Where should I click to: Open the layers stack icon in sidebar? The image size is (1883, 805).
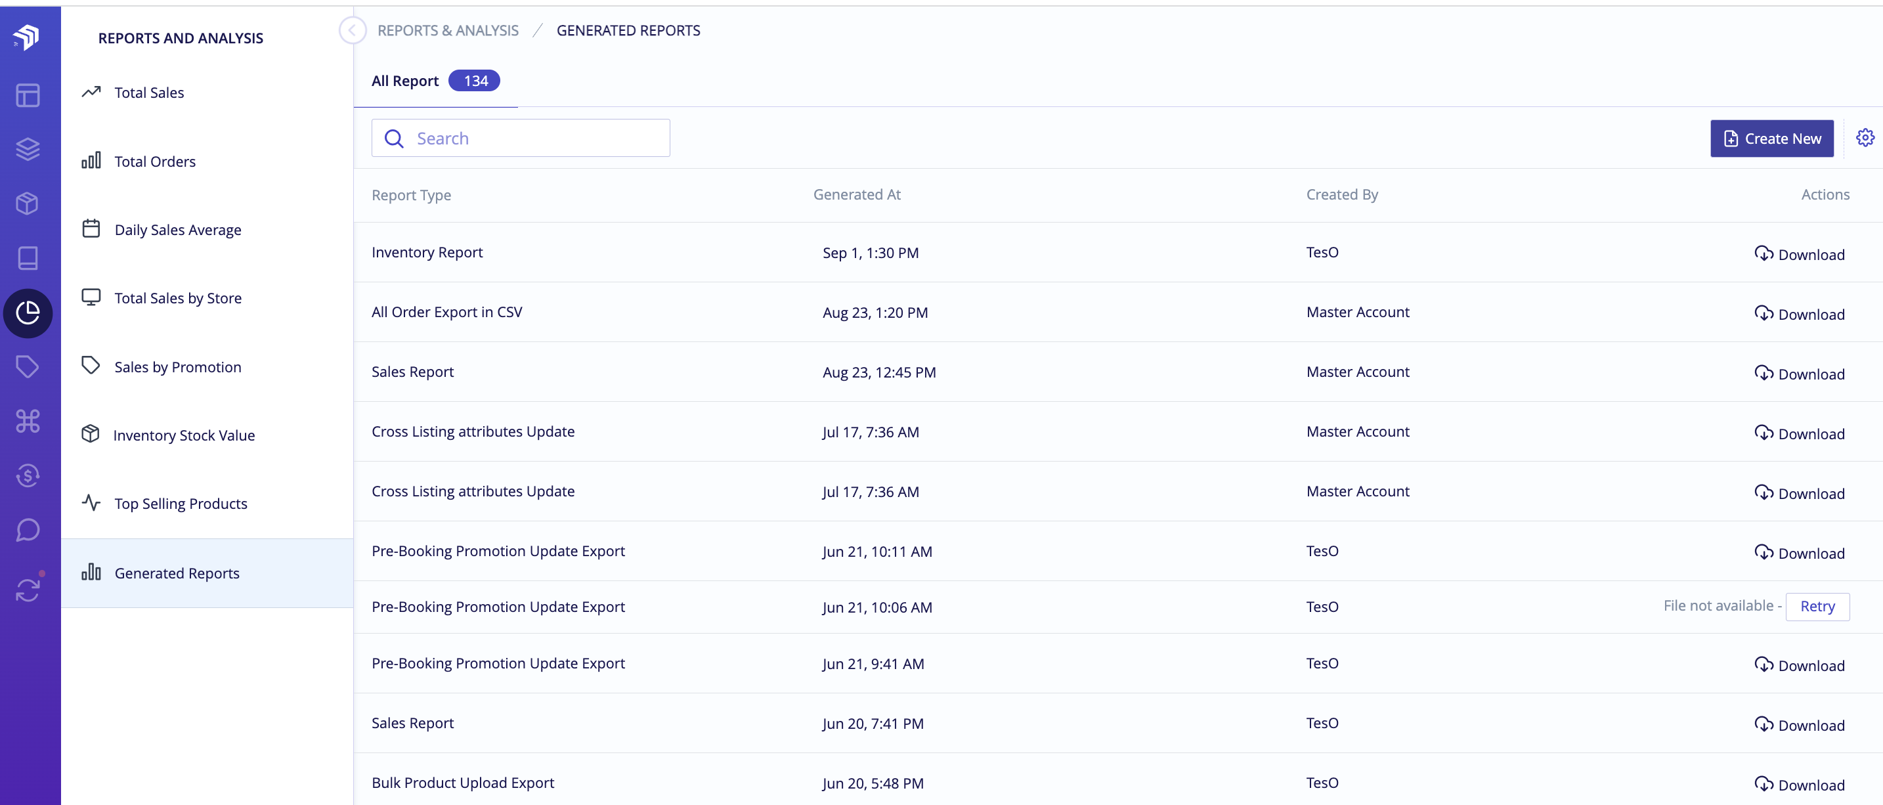pyautogui.click(x=28, y=149)
